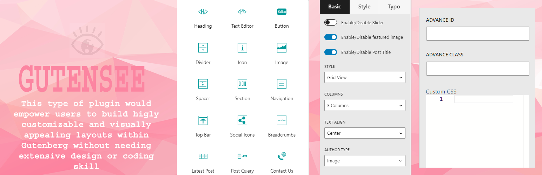This screenshot has width=542, height=175.
Task: Open the Style dropdown showing Grid View
Action: (x=365, y=77)
